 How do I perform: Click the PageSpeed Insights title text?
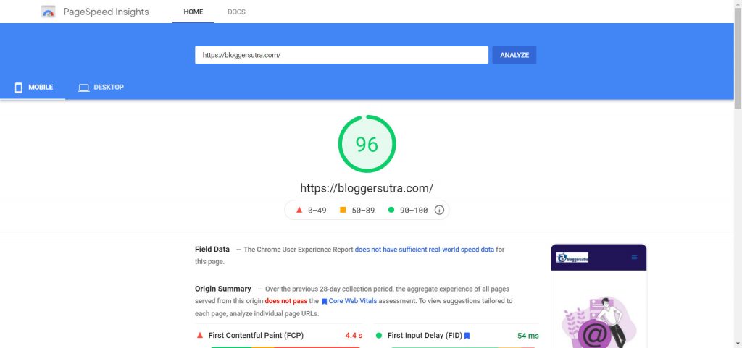tap(106, 12)
